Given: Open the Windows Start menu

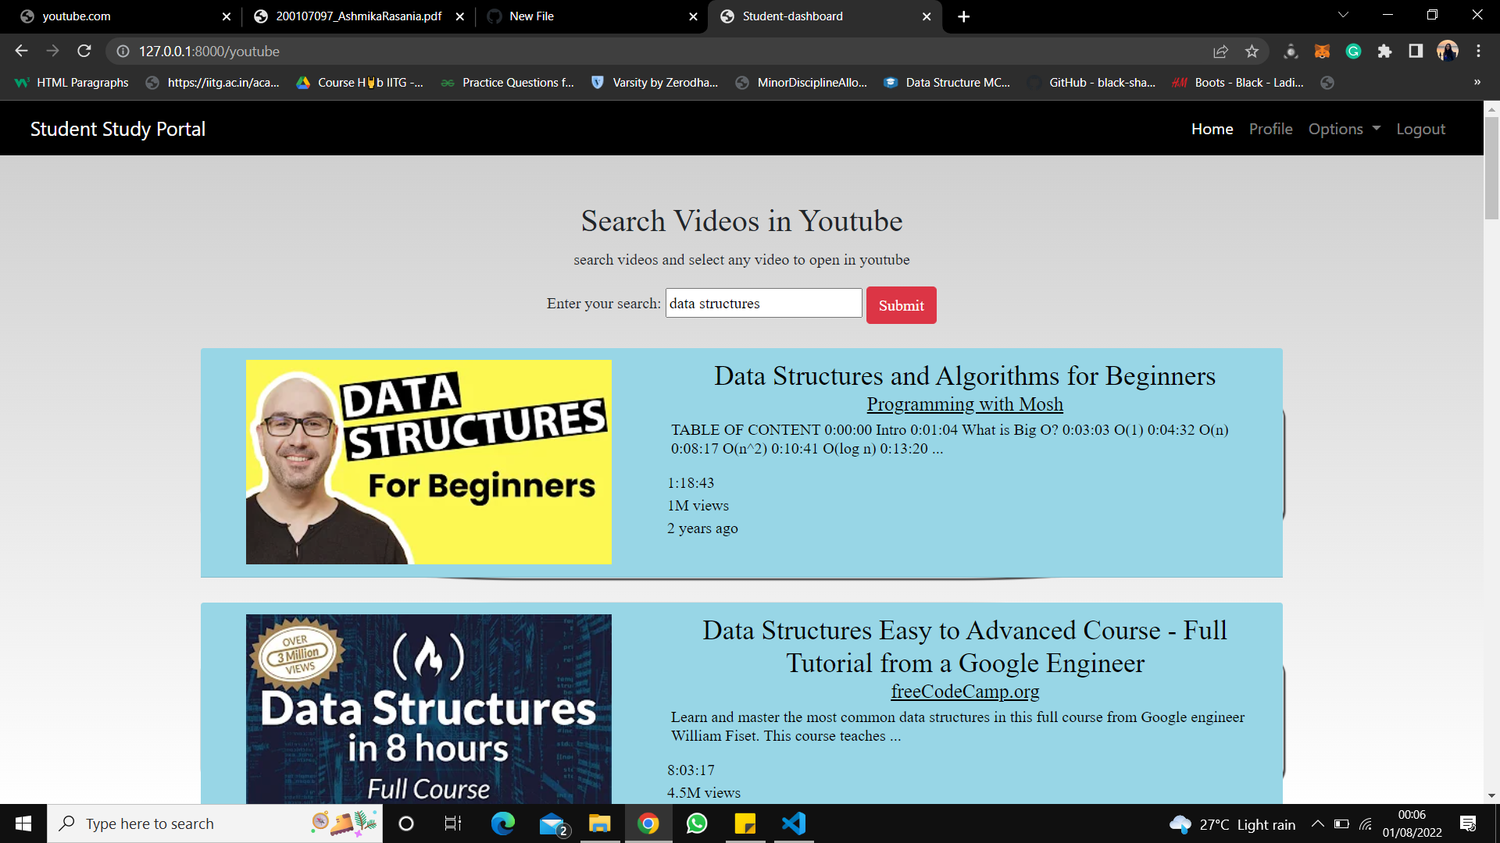Looking at the screenshot, I should [23, 823].
